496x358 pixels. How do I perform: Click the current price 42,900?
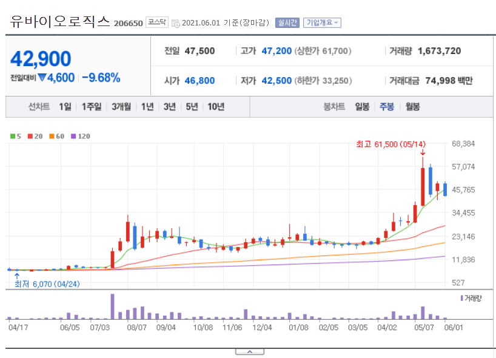41,59
